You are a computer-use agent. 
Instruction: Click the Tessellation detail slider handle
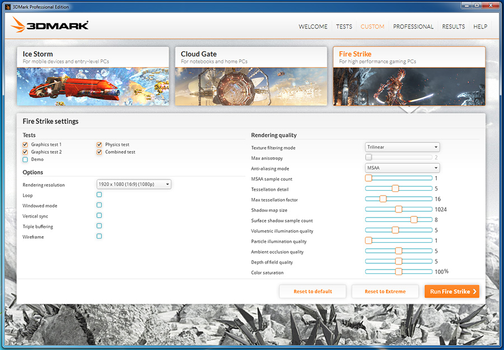[395, 188]
